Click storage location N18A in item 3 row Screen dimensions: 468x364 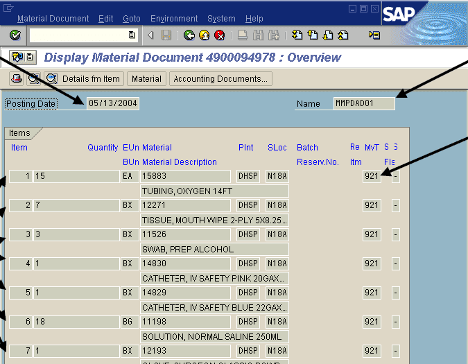pos(277,234)
